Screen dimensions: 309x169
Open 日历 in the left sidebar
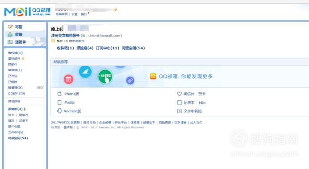(11, 120)
